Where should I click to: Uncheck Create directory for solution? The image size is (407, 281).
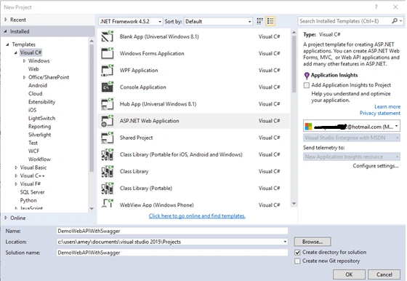[297, 252]
